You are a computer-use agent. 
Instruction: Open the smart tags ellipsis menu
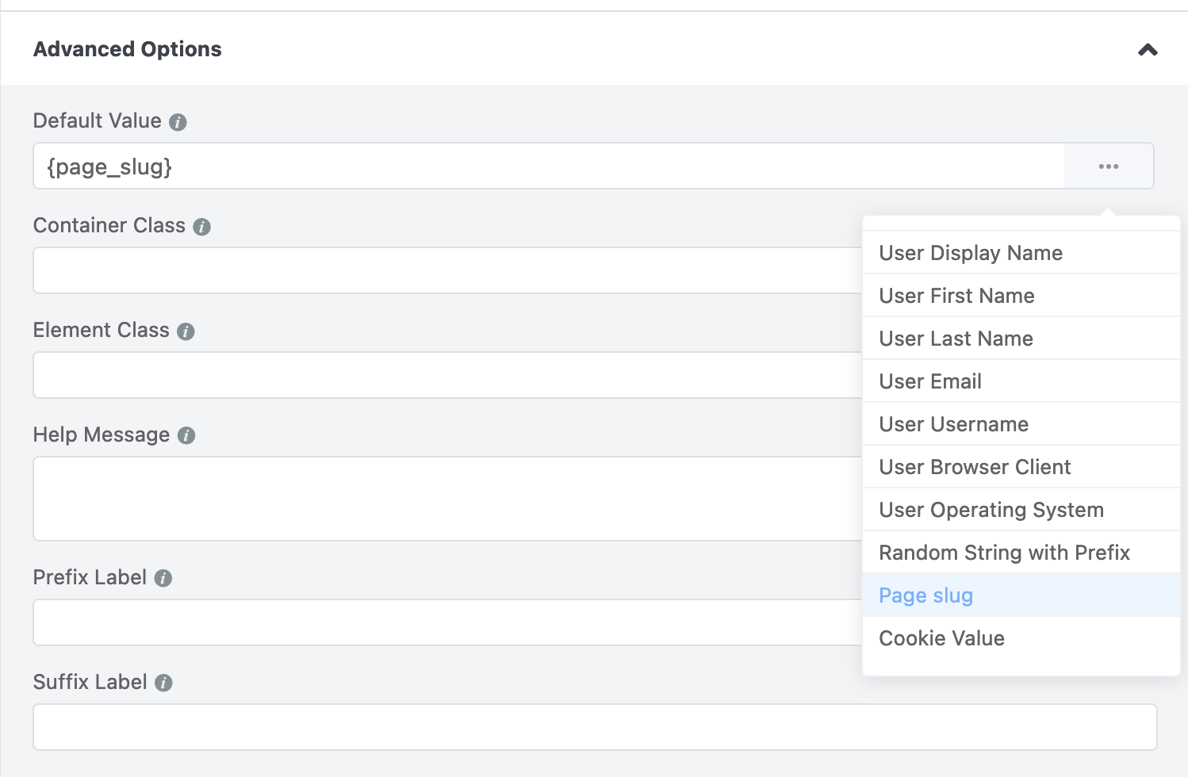(1108, 166)
